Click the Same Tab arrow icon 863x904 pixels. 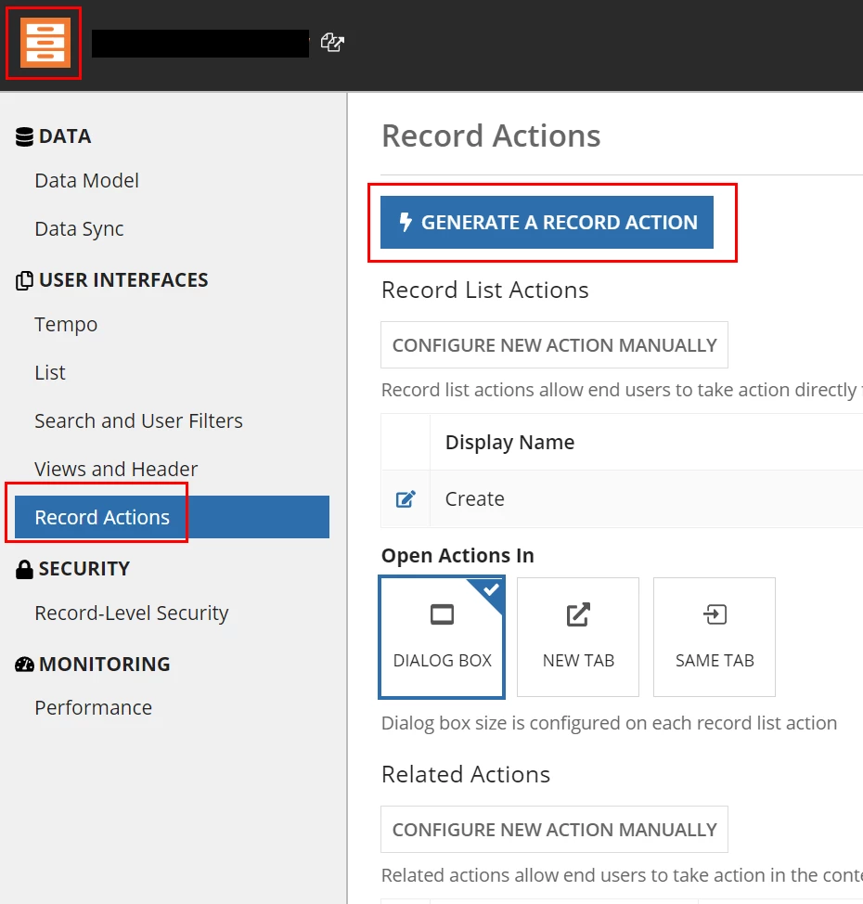[x=715, y=614]
